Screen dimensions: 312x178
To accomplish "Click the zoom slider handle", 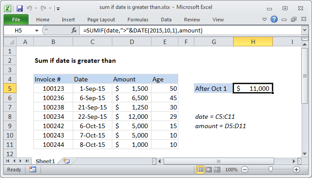I will pos(271,170).
